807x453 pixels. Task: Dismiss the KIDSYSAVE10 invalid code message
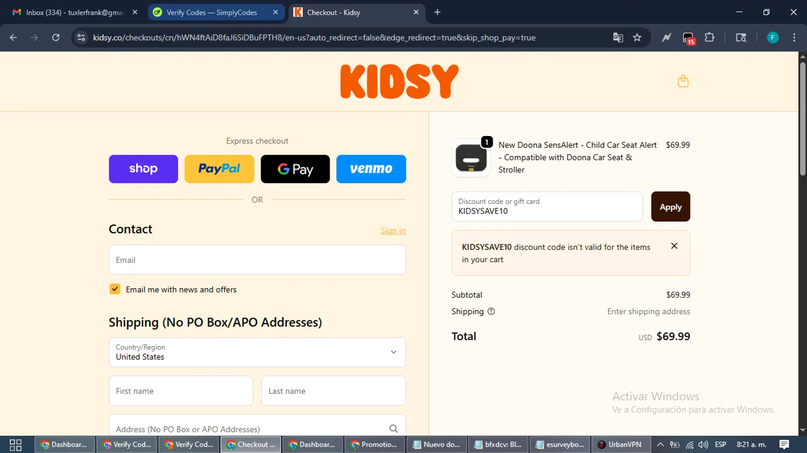(674, 246)
